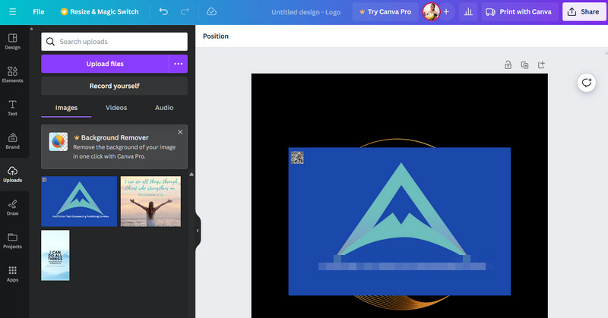Click the add page icon above canvas
The height and width of the screenshot is (318, 608).
(541, 65)
